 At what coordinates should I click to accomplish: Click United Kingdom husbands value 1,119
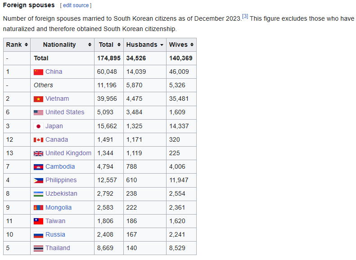pyautogui.click(x=134, y=153)
